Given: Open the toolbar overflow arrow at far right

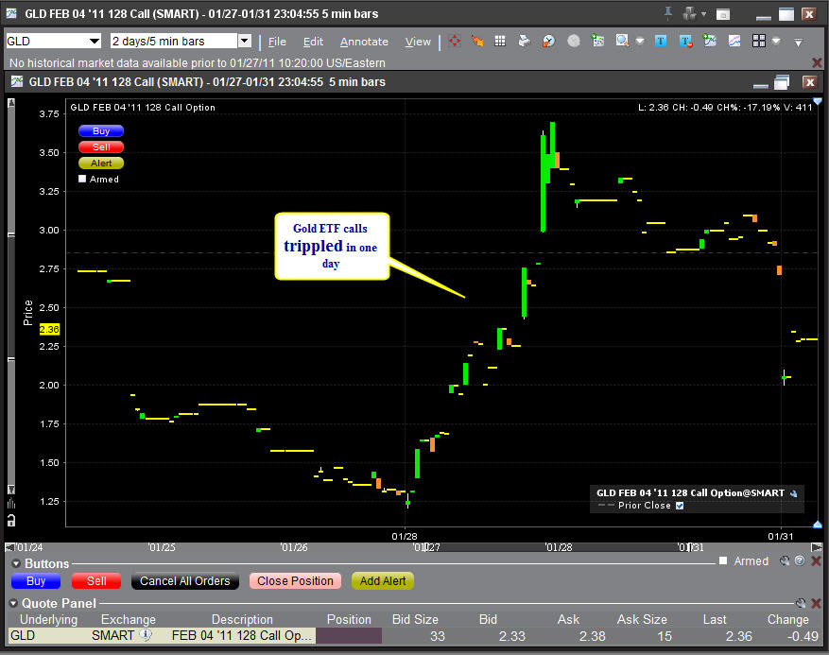Looking at the screenshot, I should [x=799, y=42].
